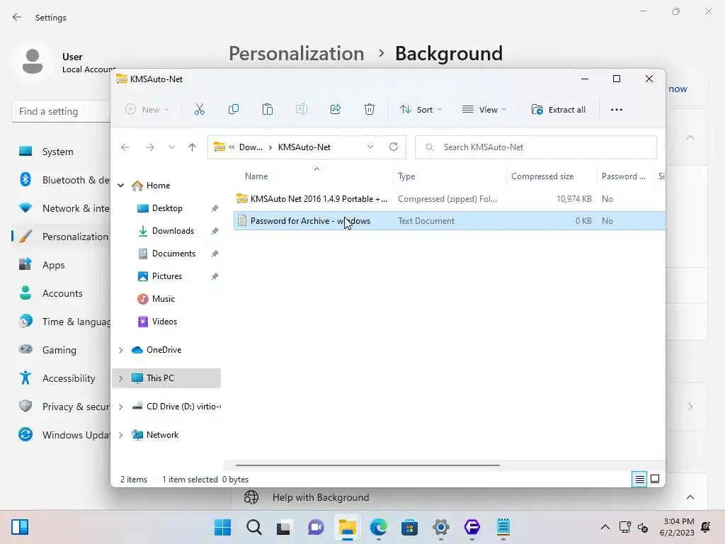Select KMSAuto Net 2016 1.4.9 Portable file
725x544 pixels.
click(449, 199)
